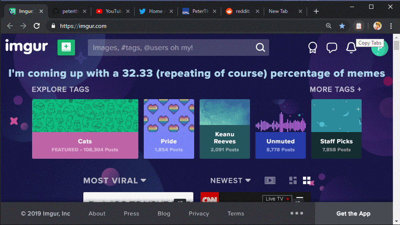Go forward in browser history
The image size is (400, 225).
[x=23, y=26]
